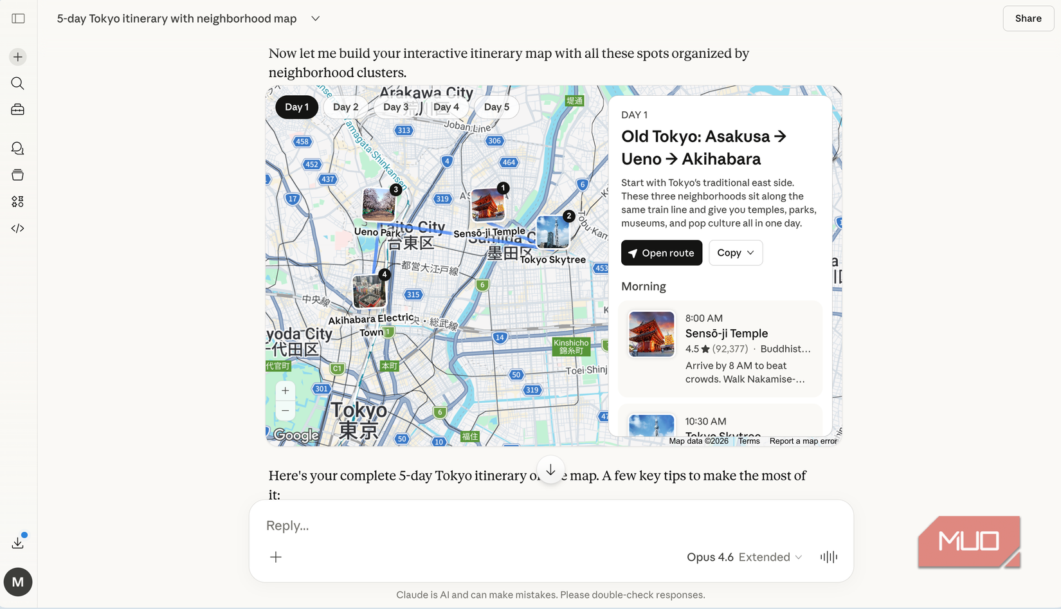Open the search icon in the sidebar
Image resolution: width=1061 pixels, height=609 pixels.
[17, 83]
